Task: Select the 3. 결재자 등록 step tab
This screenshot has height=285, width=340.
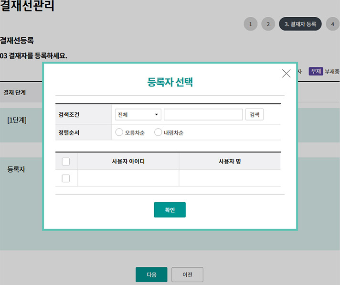Action: (x=300, y=24)
